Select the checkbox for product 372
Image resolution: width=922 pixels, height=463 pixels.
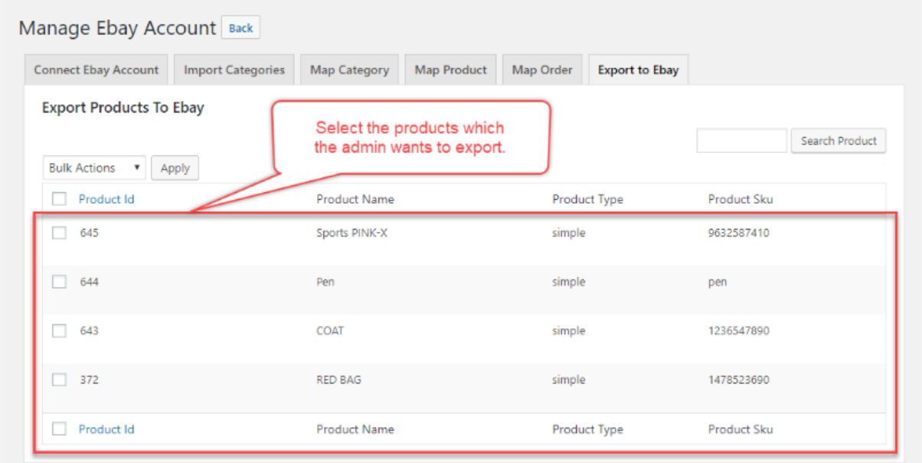[59, 380]
